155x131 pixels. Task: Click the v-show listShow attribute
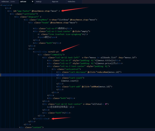59,20
